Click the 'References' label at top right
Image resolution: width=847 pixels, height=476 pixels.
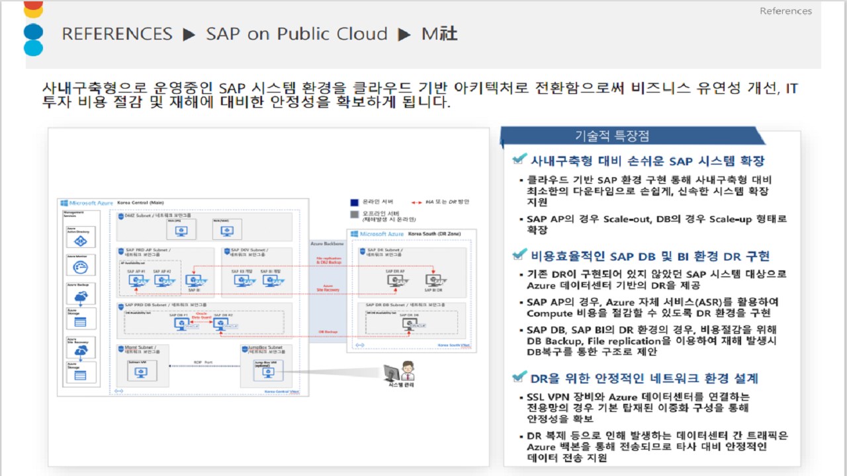tap(785, 11)
